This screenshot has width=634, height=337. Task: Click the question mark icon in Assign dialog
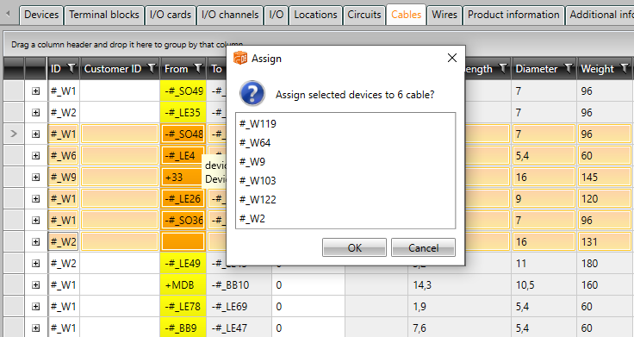252,93
